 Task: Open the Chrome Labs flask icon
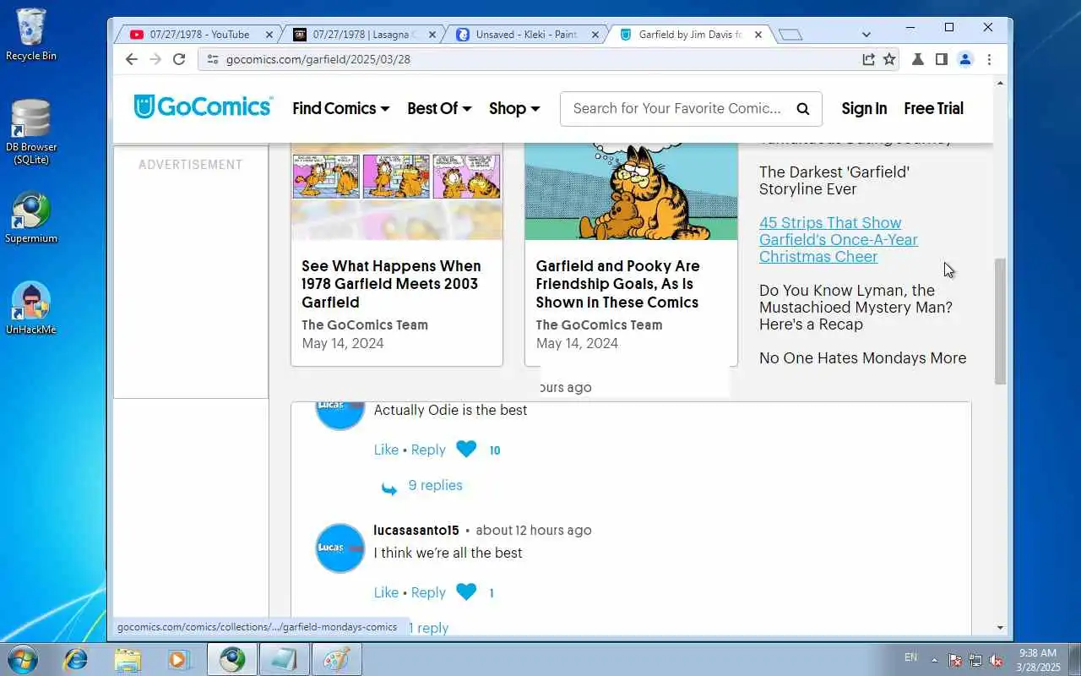coord(917,59)
